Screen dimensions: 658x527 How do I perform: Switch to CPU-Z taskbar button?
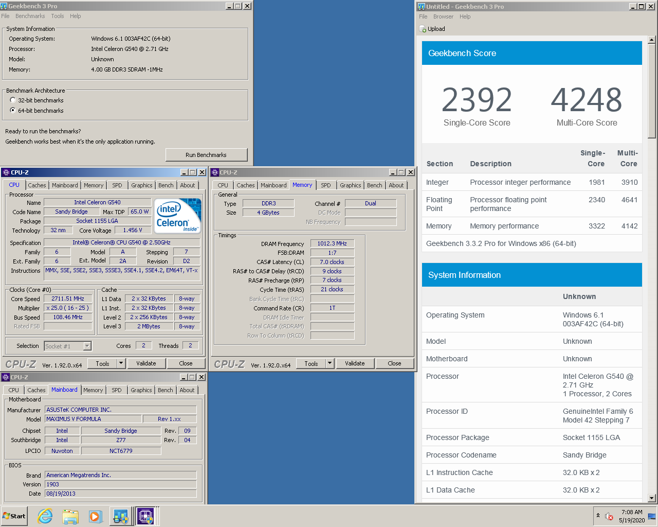pyautogui.click(x=146, y=516)
